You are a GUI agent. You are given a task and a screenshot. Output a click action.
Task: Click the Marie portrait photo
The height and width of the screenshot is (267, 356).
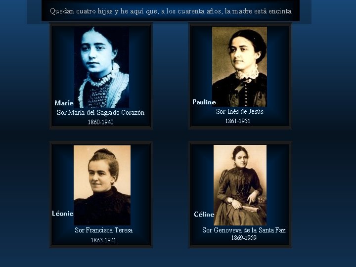pos(101,67)
